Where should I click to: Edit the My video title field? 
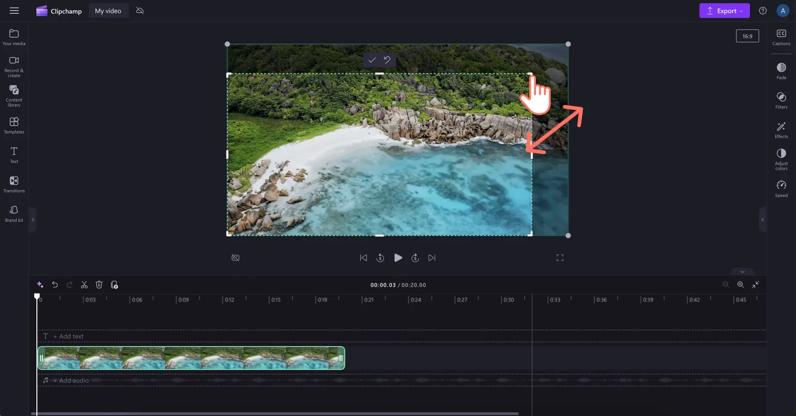pos(108,11)
